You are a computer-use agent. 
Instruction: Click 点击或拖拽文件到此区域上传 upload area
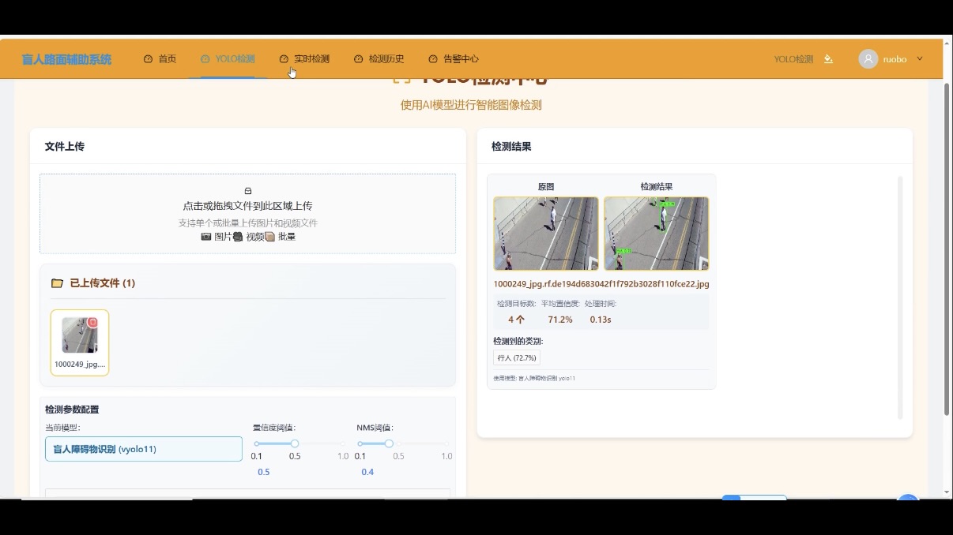tap(247, 206)
